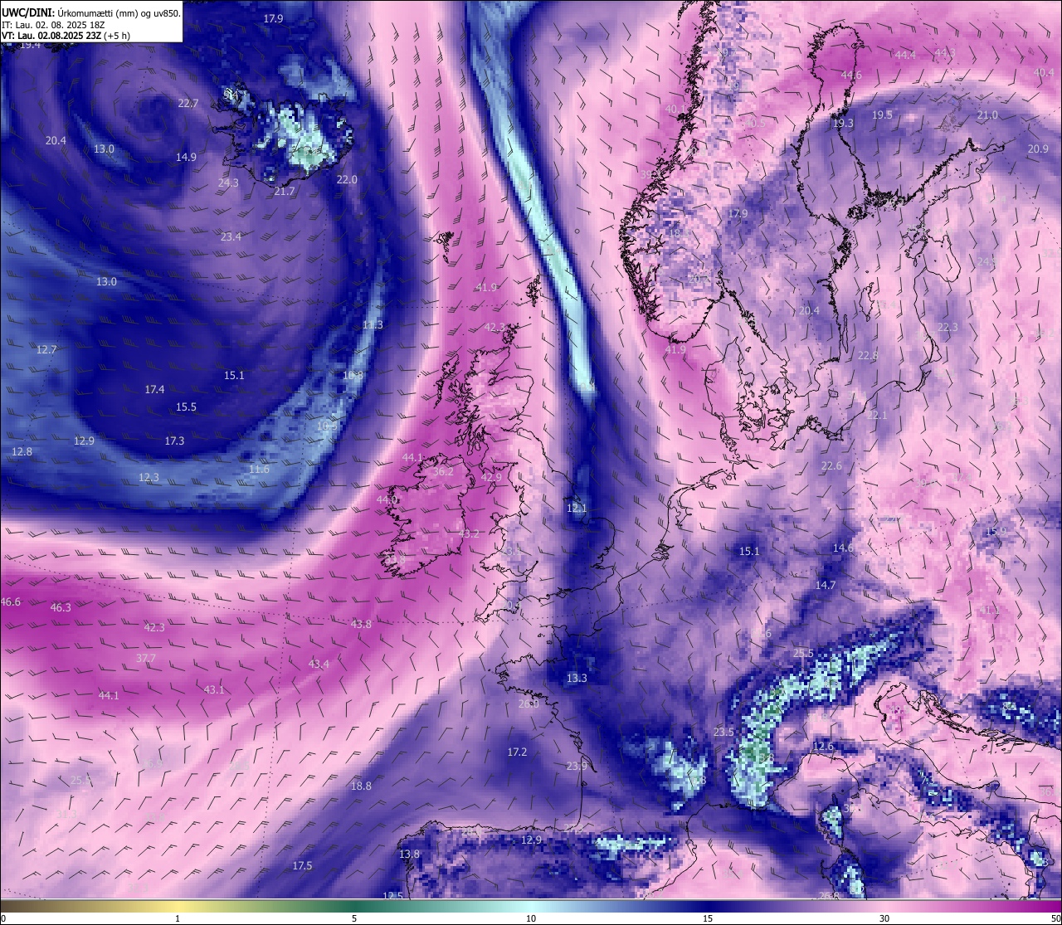Click the 43.4 value label
This screenshot has width=1062, height=925.
click(319, 665)
